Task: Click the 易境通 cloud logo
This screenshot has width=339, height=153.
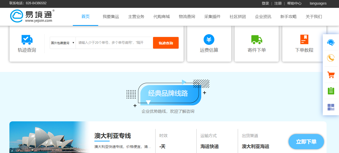Action: [x=32, y=16]
